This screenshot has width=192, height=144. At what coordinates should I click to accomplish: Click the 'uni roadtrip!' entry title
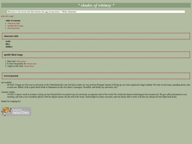pos(6,82)
